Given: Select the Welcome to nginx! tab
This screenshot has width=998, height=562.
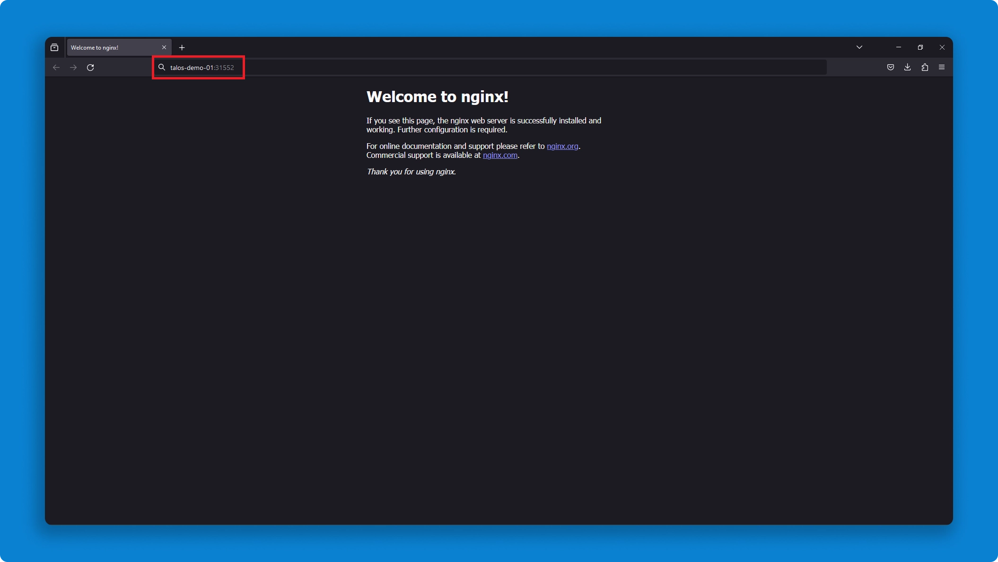Looking at the screenshot, I should point(109,48).
